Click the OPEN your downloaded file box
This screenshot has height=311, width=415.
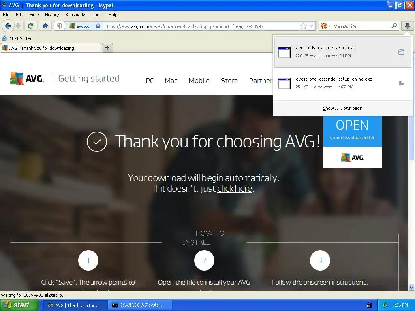(x=352, y=131)
